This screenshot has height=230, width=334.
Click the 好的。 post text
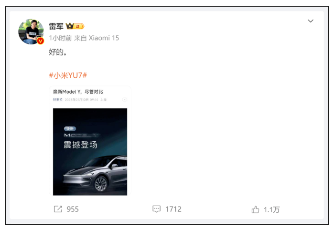58,52
